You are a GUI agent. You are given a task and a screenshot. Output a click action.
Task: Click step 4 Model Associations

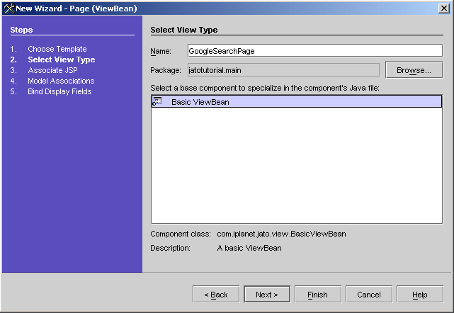(x=61, y=81)
